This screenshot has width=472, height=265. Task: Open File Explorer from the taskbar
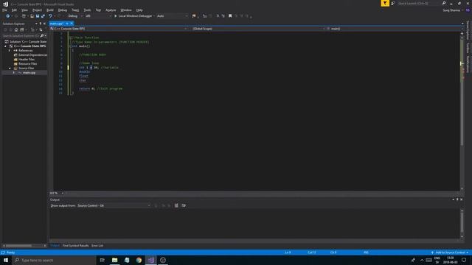click(x=115, y=260)
